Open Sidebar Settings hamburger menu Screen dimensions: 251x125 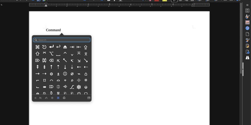point(247,5)
